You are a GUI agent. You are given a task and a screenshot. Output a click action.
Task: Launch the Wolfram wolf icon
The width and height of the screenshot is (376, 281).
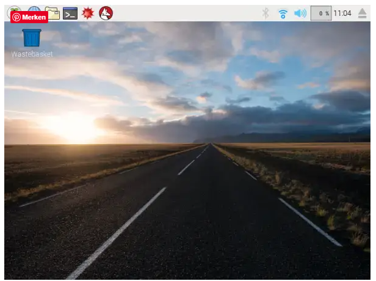click(x=106, y=13)
